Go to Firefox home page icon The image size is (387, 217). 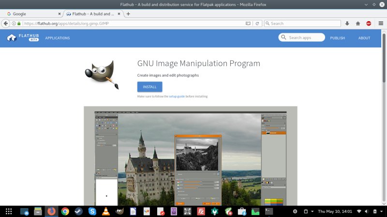point(358,23)
